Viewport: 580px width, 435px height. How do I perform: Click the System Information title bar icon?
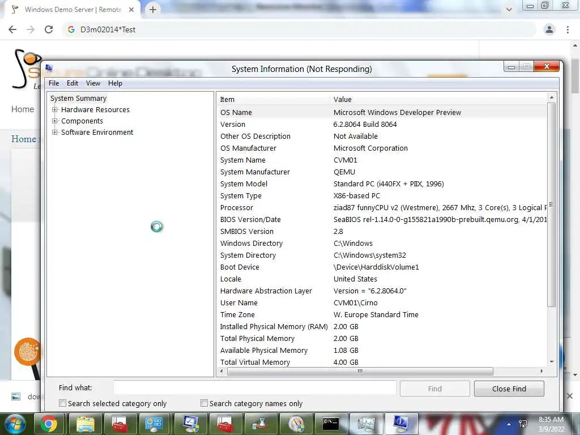tap(49, 68)
